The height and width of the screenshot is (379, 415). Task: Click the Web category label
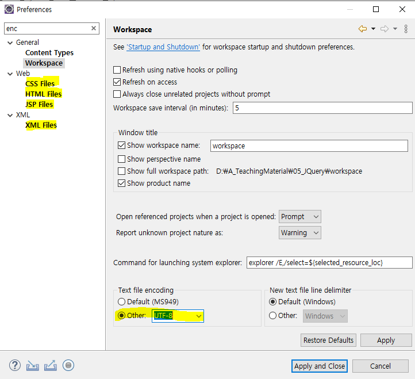[x=23, y=74]
